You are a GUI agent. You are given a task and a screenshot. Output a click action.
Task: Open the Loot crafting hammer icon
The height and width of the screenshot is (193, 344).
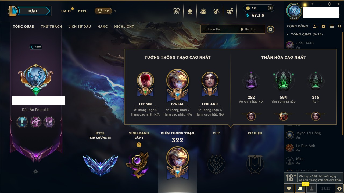(216, 11)
